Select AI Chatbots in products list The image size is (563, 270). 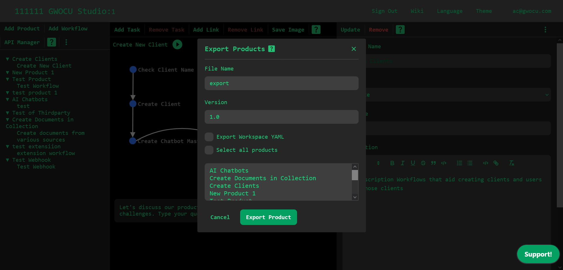tap(229, 171)
